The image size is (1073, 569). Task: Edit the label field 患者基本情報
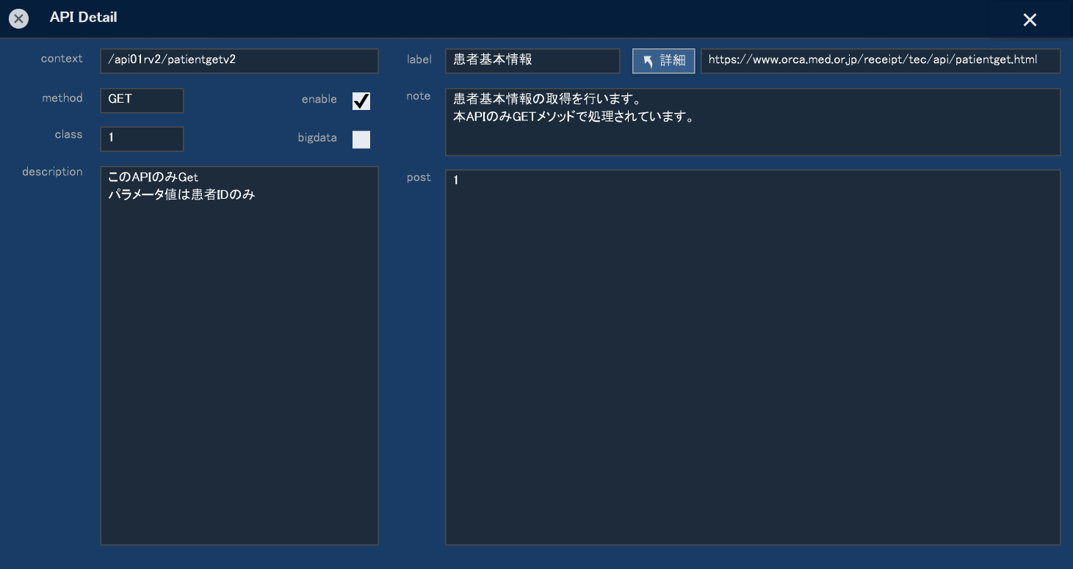[532, 61]
